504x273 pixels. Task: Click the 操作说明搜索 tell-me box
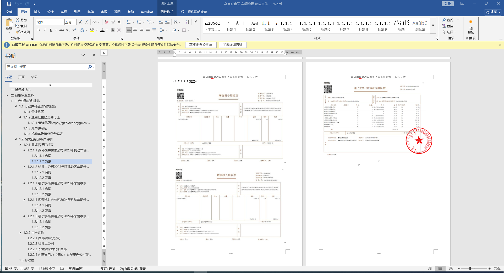tap(194, 12)
